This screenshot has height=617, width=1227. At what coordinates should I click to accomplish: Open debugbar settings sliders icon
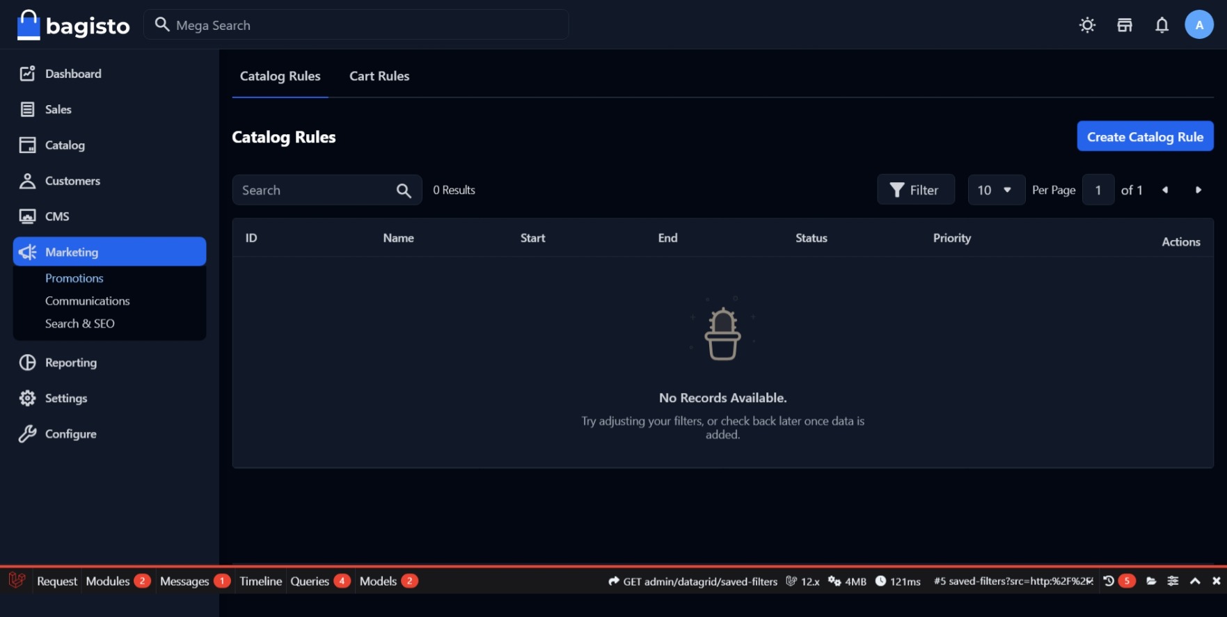pyautogui.click(x=1173, y=581)
